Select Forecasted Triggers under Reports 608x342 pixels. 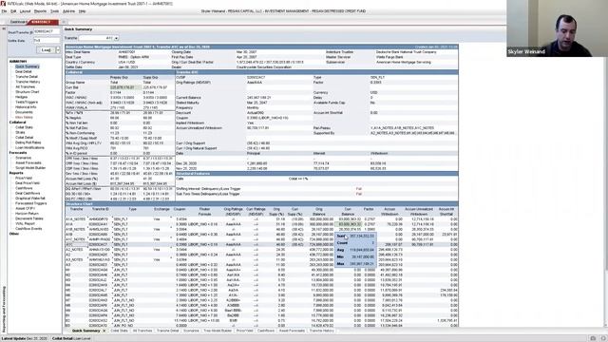(x=31, y=203)
